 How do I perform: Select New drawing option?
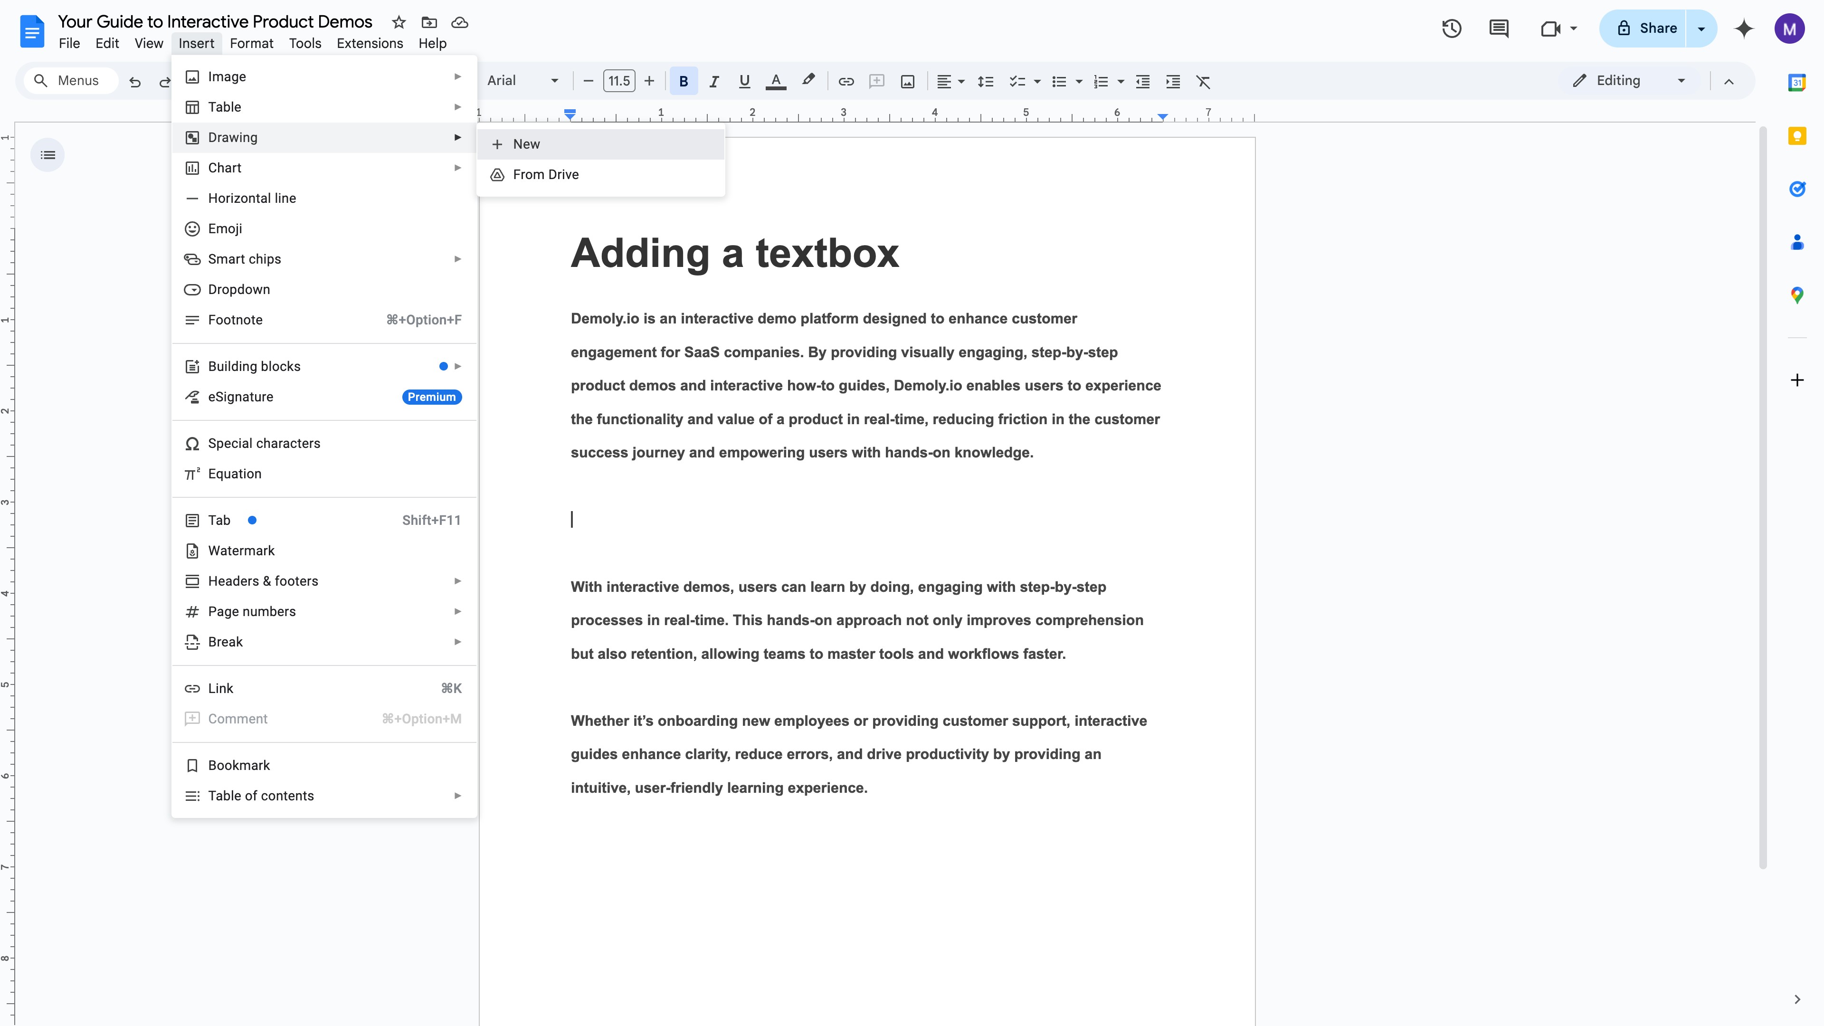click(601, 144)
